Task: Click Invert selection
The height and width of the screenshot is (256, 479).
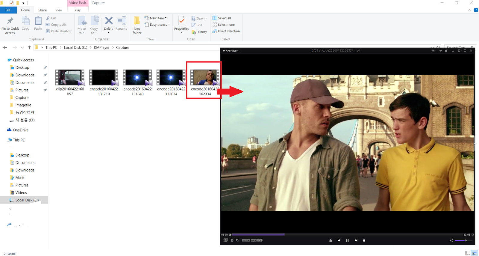Action: pos(226,31)
